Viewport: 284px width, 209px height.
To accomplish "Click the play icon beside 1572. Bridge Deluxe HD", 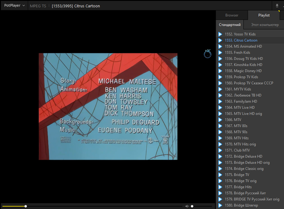I will coord(220,157).
